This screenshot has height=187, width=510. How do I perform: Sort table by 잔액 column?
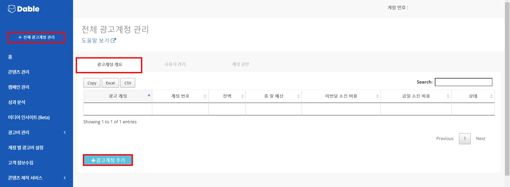pyautogui.click(x=227, y=96)
